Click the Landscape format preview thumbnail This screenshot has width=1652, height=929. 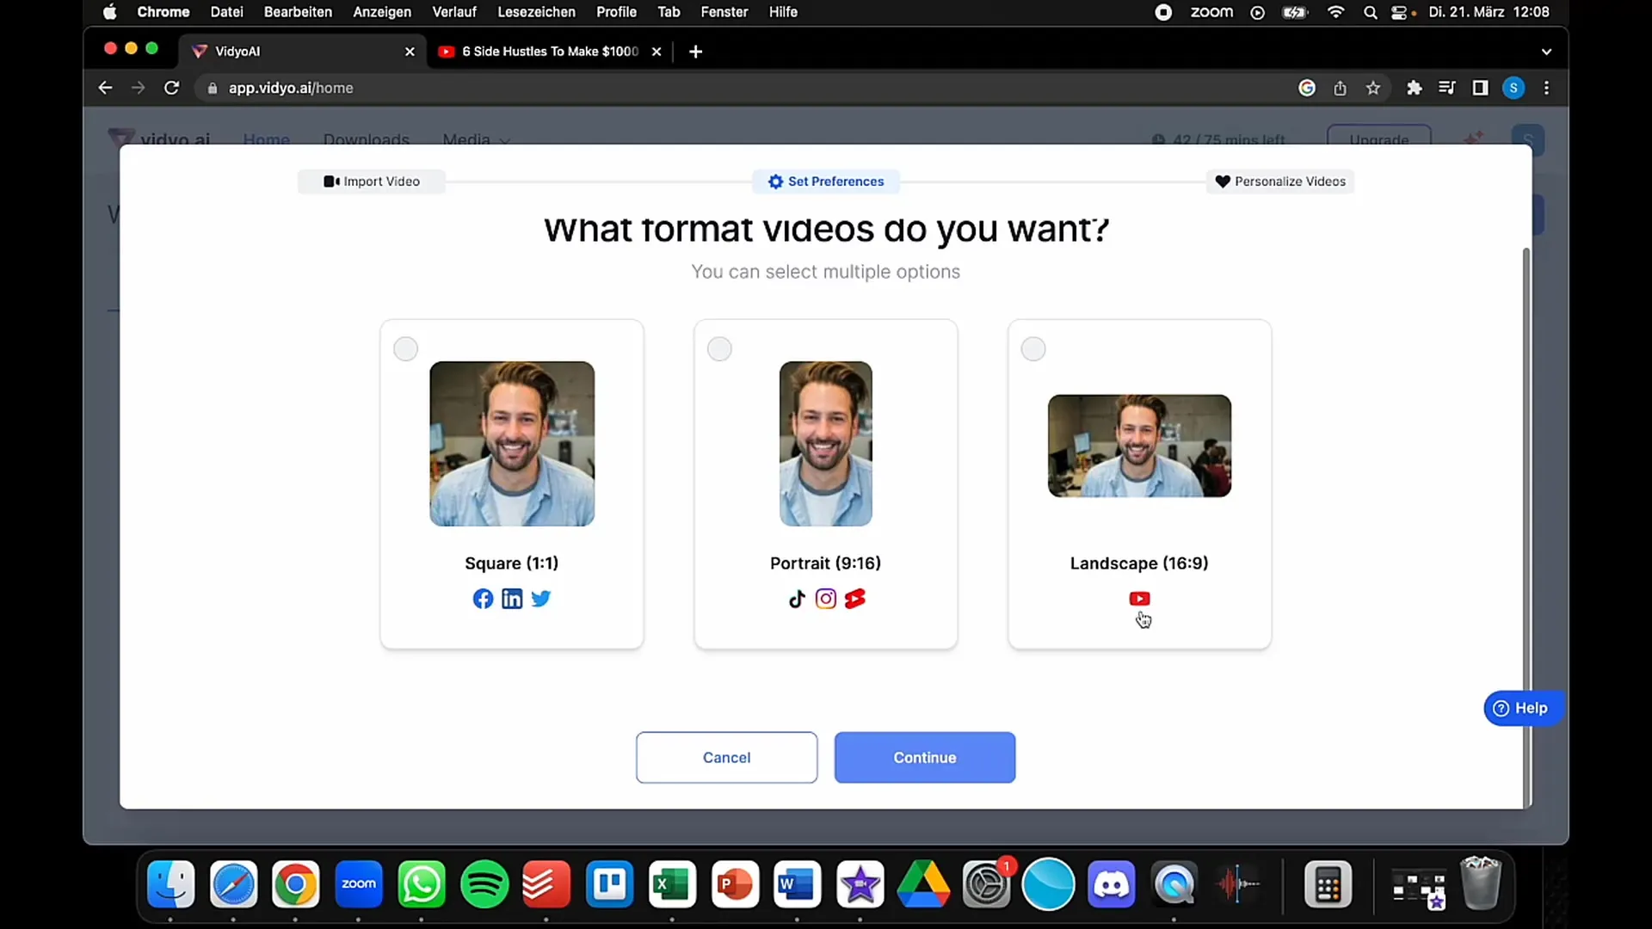[x=1139, y=446]
